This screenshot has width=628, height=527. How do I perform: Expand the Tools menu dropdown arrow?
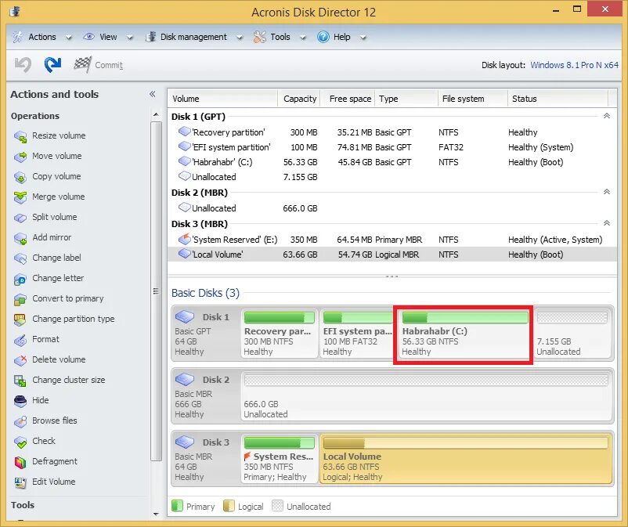(x=303, y=38)
